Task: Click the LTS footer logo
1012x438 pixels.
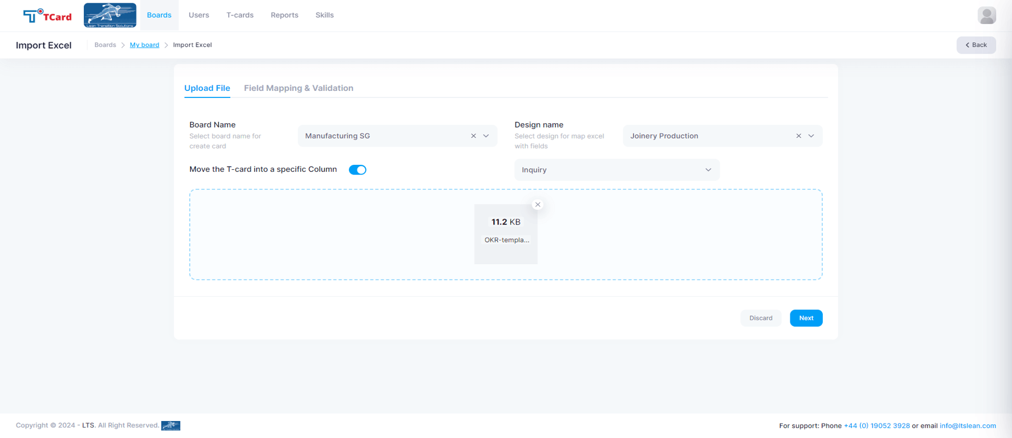Action: coord(171,425)
